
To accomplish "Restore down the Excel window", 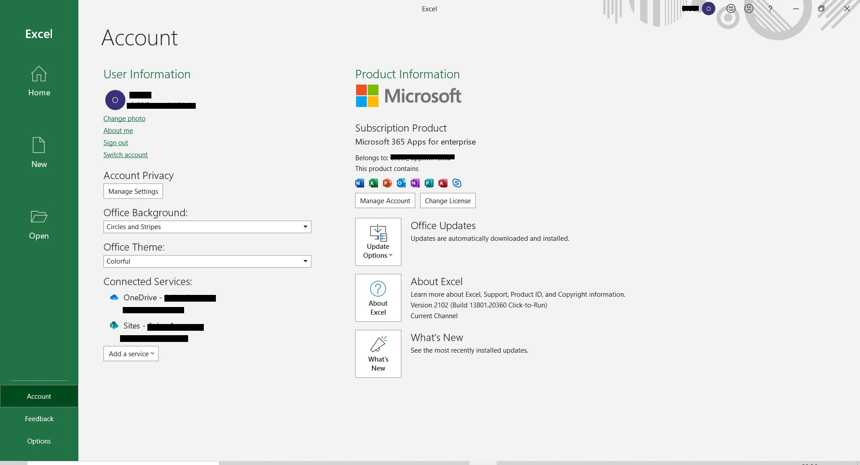I will (821, 9).
